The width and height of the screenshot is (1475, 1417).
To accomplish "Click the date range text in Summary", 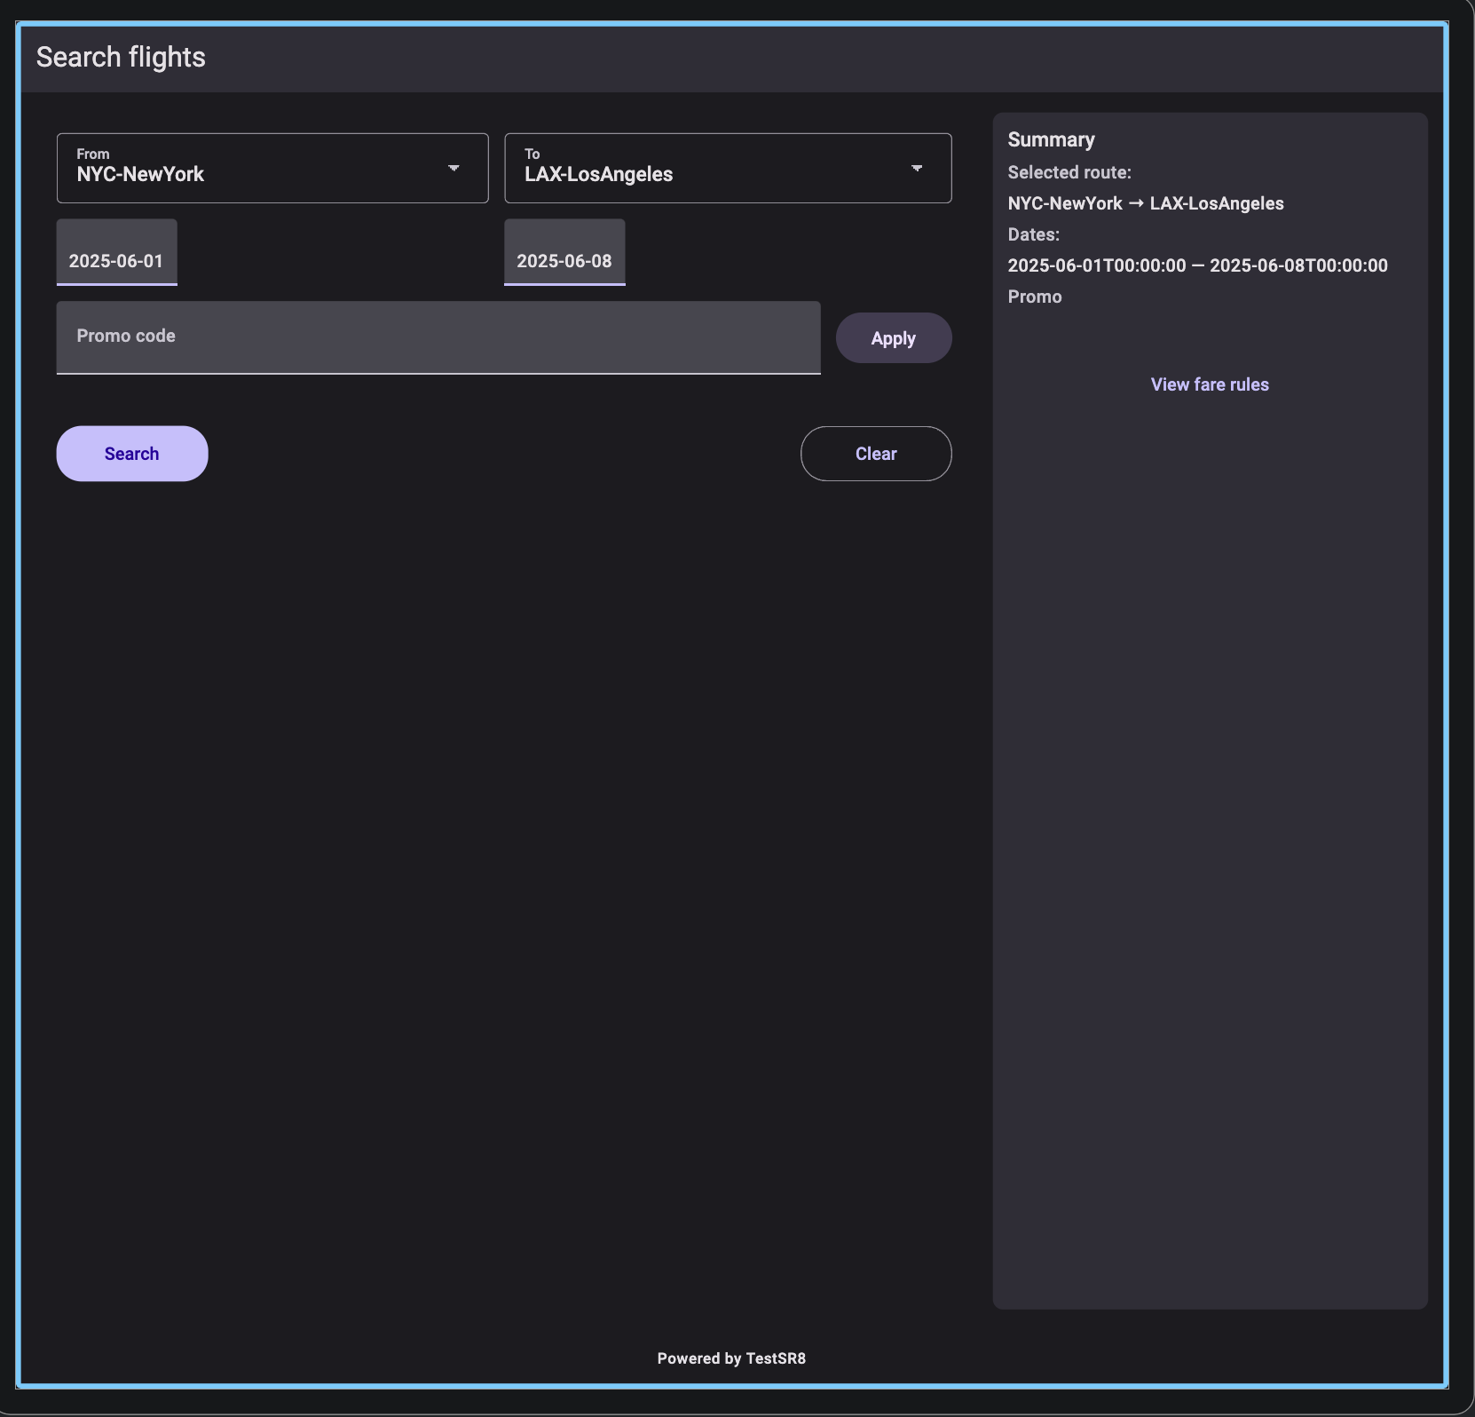I will pos(1196,265).
